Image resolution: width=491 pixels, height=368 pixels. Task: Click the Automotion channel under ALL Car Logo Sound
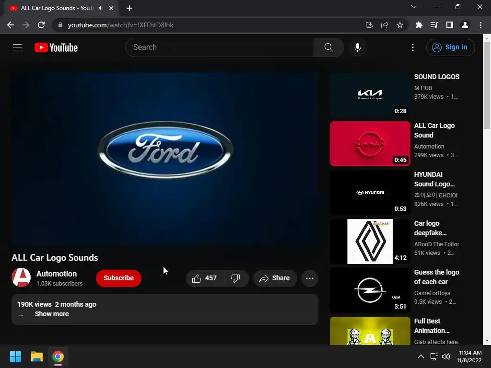pyautogui.click(x=429, y=147)
